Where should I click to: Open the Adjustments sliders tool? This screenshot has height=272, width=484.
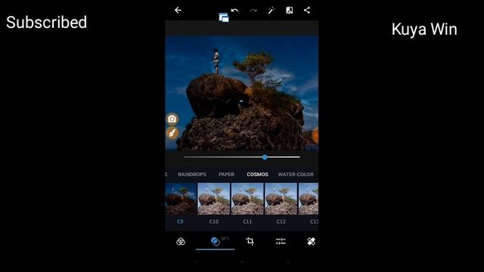point(281,241)
